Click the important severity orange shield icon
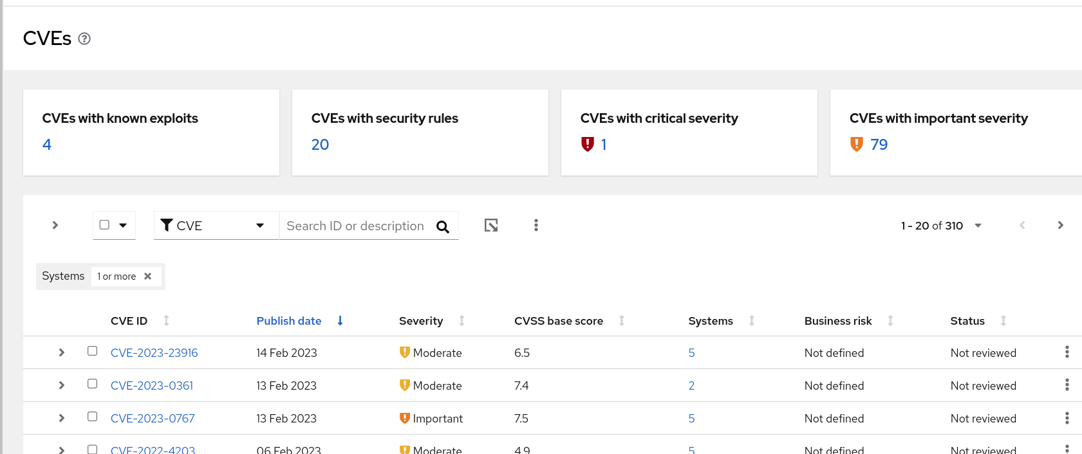Screen dimensions: 1082x454 [856, 144]
